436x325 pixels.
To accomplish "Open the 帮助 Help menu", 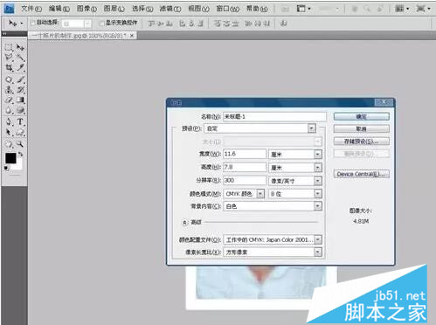I will click(x=257, y=9).
